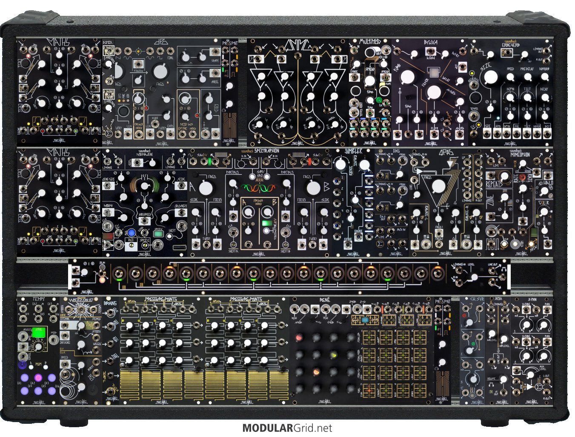Click the large center FREQ knob on DPO
575x437 pixels.
[160, 71]
